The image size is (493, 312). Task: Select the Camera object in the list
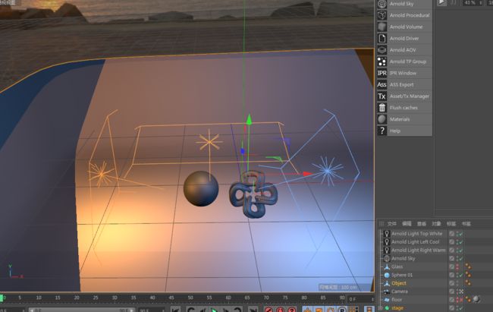click(399, 292)
